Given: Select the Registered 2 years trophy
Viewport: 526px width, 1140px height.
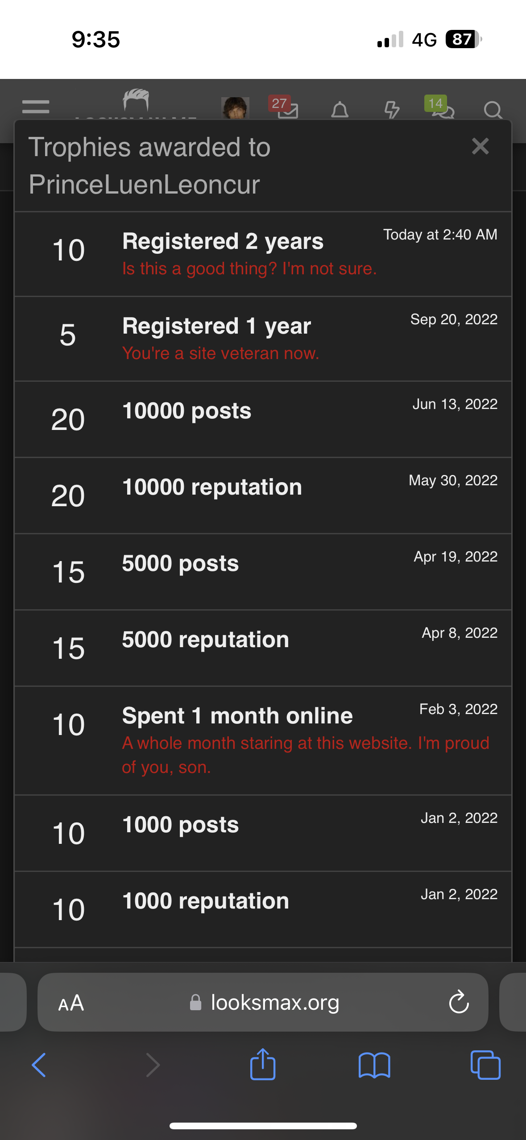Looking at the screenshot, I should [263, 254].
